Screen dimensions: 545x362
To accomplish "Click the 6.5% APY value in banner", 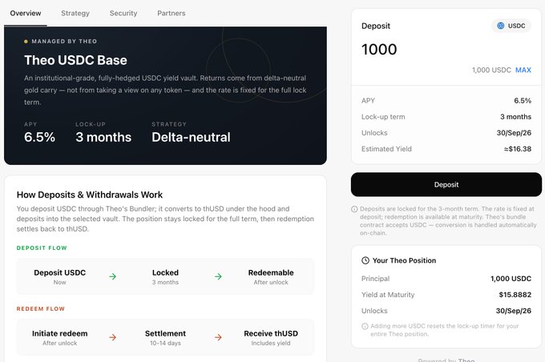I will pyautogui.click(x=39, y=137).
